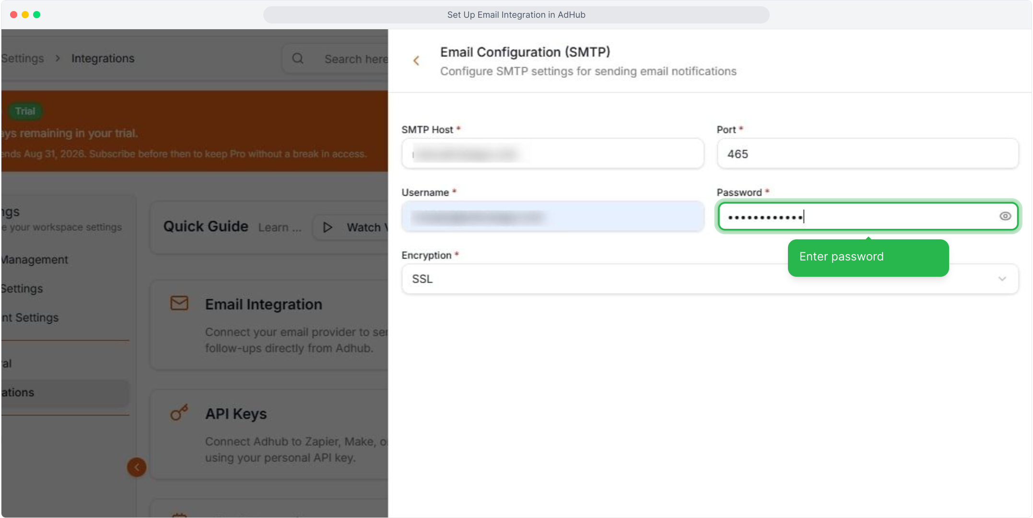Open the Email Integration card title
The width and height of the screenshot is (1033, 518).
[x=264, y=305]
